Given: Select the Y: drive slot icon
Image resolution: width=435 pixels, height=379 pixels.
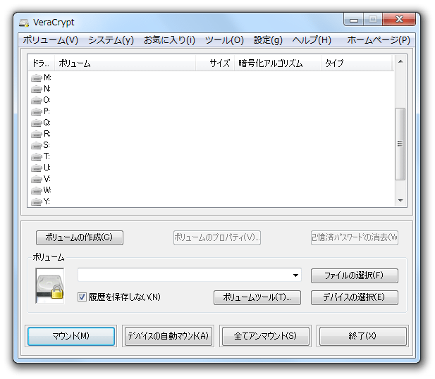Looking at the screenshot, I should point(37,201).
